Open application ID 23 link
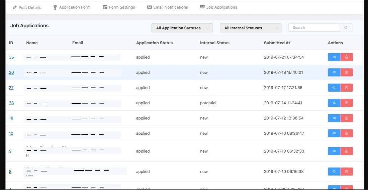This screenshot has width=368, height=190. click(11, 103)
